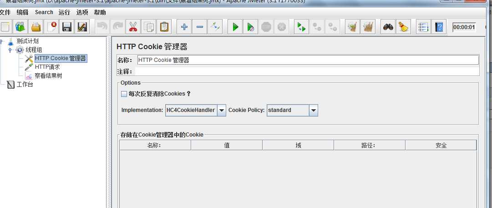Open the Search menu

(x=44, y=12)
